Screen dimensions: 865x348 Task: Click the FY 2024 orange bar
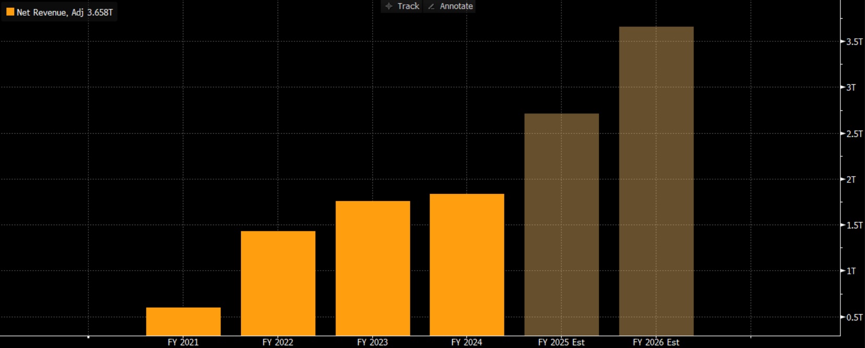pos(467,264)
